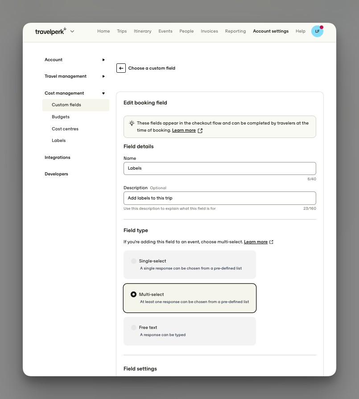
Task: Click the Name input field
Action: [x=219, y=168]
